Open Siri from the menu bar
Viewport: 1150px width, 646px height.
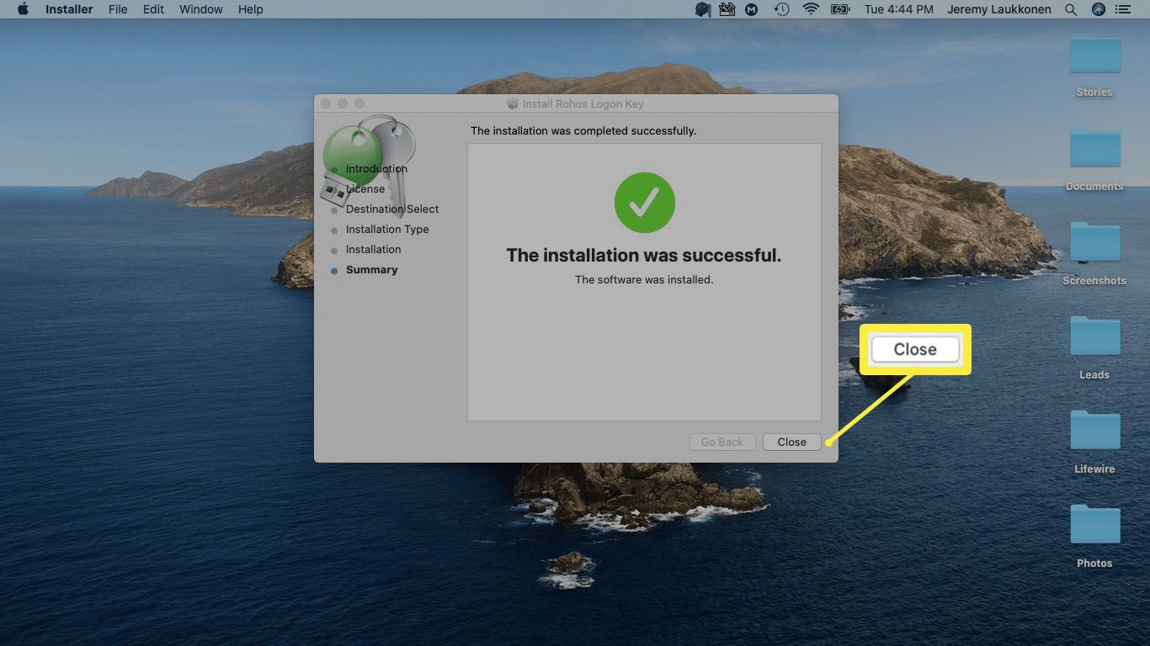[x=1099, y=9]
